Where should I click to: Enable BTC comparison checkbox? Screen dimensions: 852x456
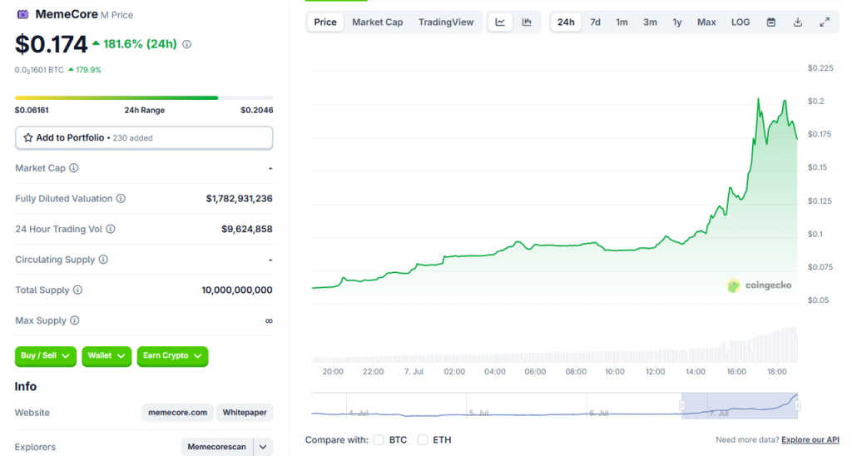click(379, 439)
